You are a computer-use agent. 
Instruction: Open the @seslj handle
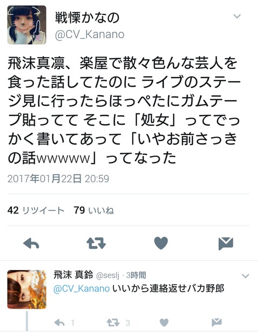pos(108,276)
